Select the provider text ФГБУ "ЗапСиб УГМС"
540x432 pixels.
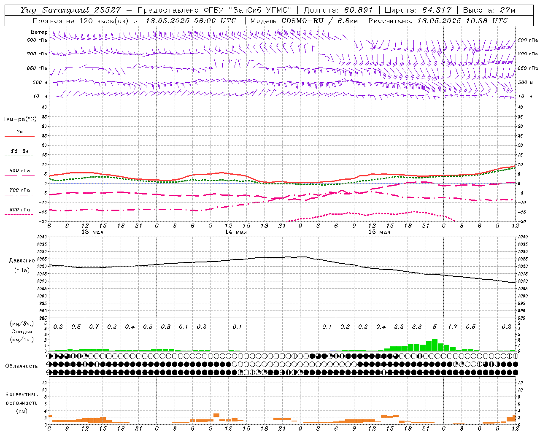click(x=247, y=10)
